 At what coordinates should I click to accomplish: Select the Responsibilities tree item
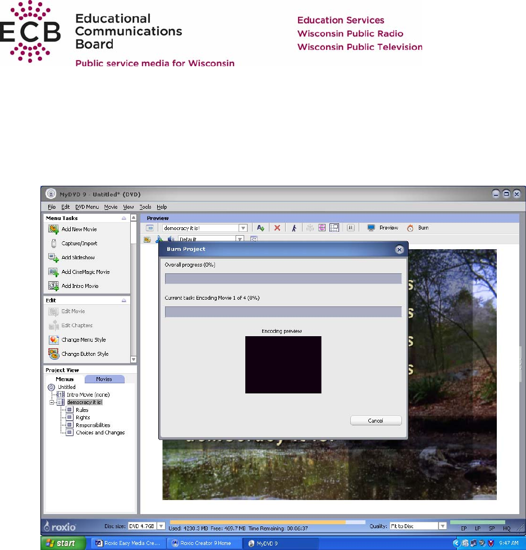pos(93,425)
